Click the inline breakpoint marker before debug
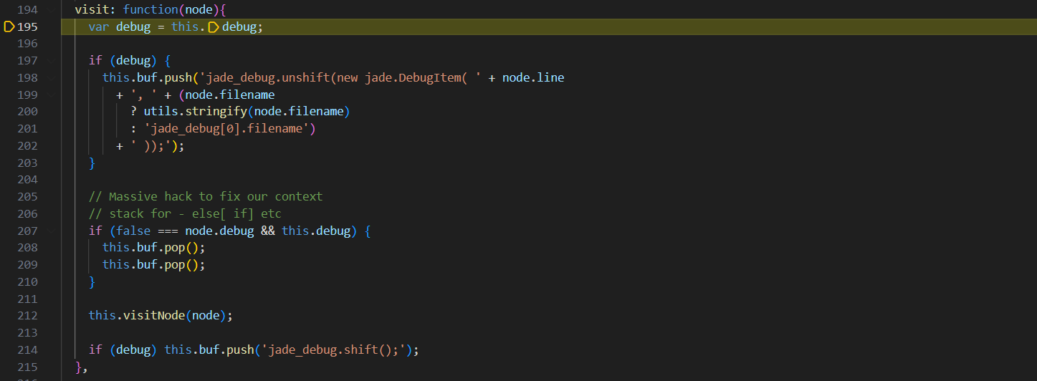This screenshot has width=1037, height=381. 213,27
